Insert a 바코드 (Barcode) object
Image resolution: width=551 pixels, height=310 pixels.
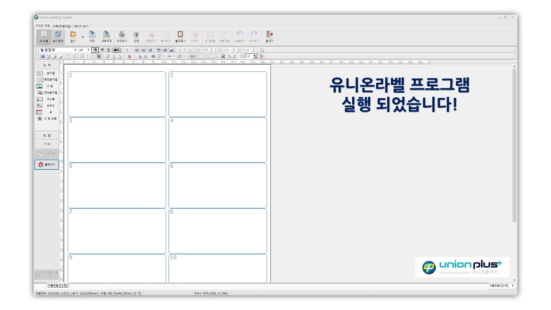click(46, 105)
